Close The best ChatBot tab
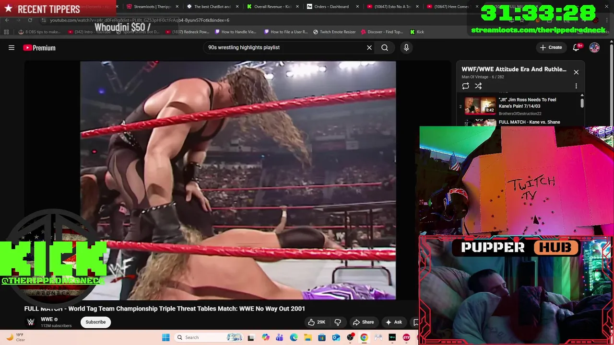 (x=237, y=7)
